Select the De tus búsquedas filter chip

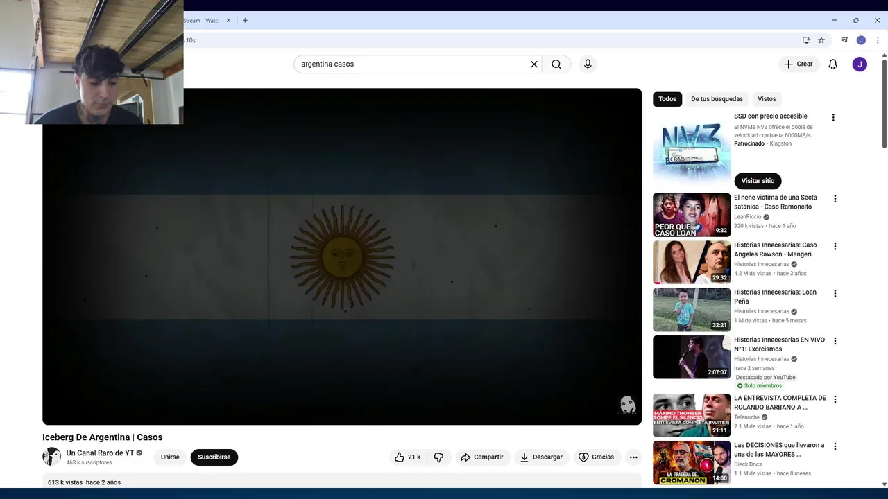click(x=717, y=99)
